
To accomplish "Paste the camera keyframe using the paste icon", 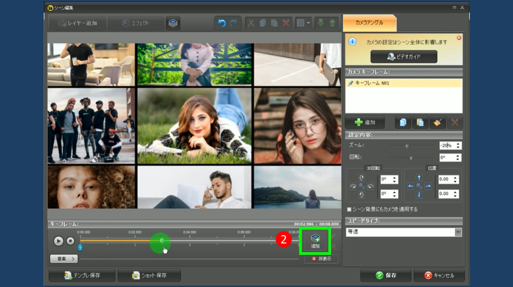I will click(420, 123).
